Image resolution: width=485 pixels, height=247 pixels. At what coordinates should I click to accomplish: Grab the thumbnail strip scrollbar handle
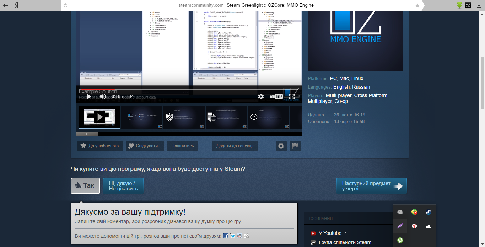(x=87, y=134)
